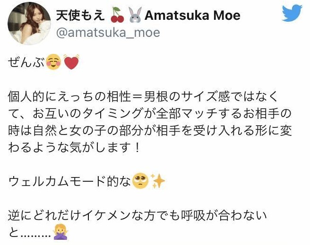Click the rabbit face emoji in name
The width and height of the screenshot is (310, 245).
click(x=135, y=15)
